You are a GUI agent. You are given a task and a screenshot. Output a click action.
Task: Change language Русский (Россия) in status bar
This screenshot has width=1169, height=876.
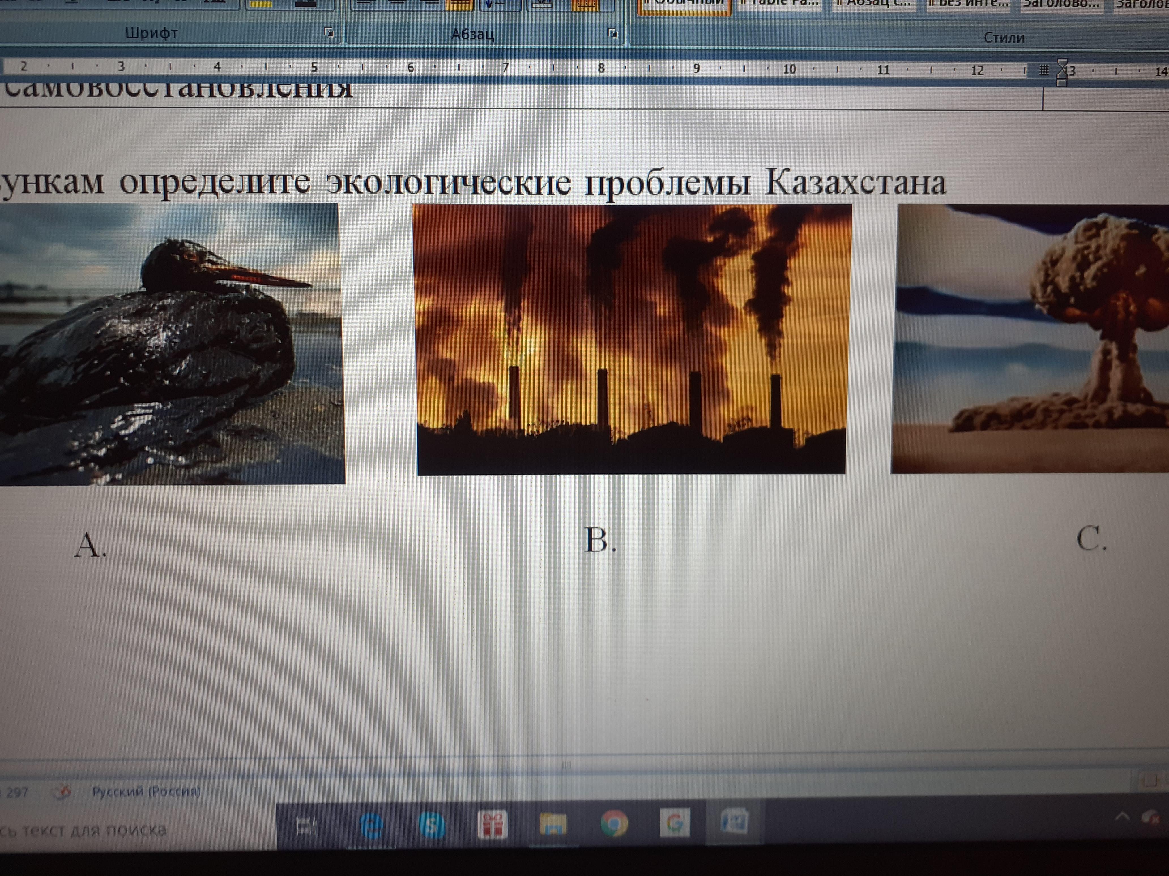[146, 791]
